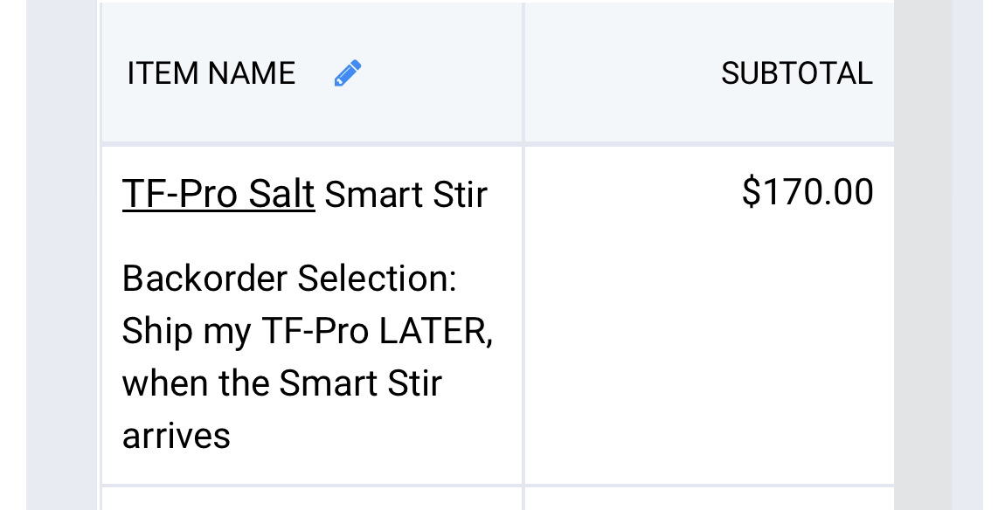Click blank header space right of the pencil icon
This screenshot has height=510, width=1005.
(442, 73)
